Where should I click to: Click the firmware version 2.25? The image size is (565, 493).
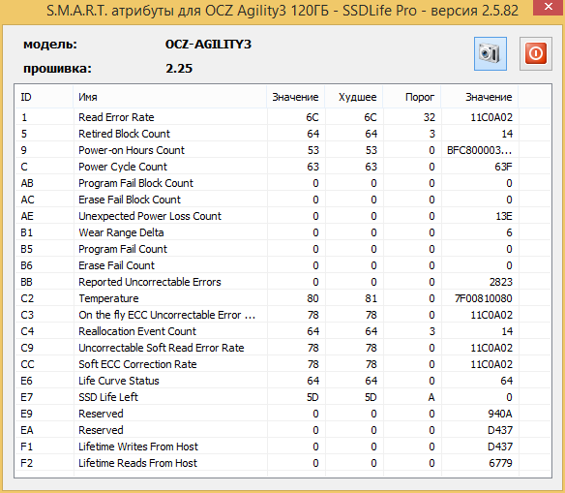[x=179, y=68]
